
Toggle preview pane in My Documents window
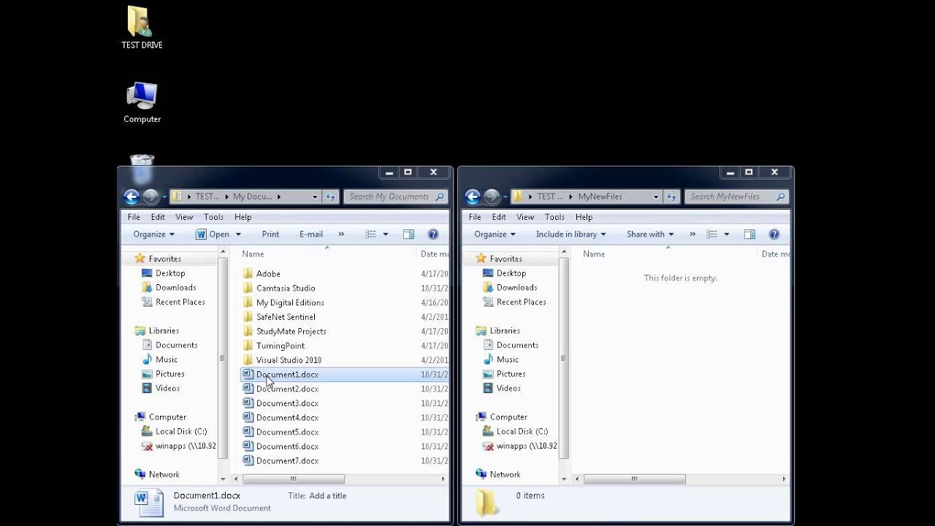coord(408,235)
